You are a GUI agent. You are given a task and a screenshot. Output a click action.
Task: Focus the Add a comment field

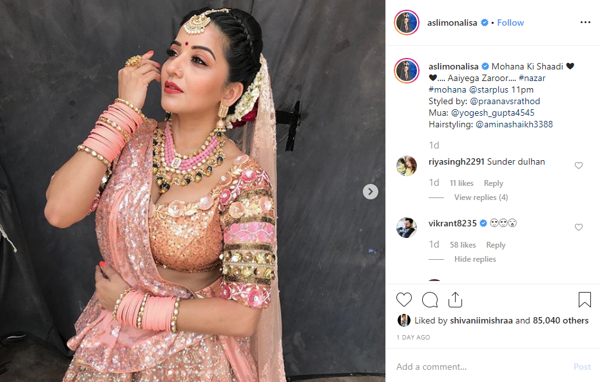[482, 367]
